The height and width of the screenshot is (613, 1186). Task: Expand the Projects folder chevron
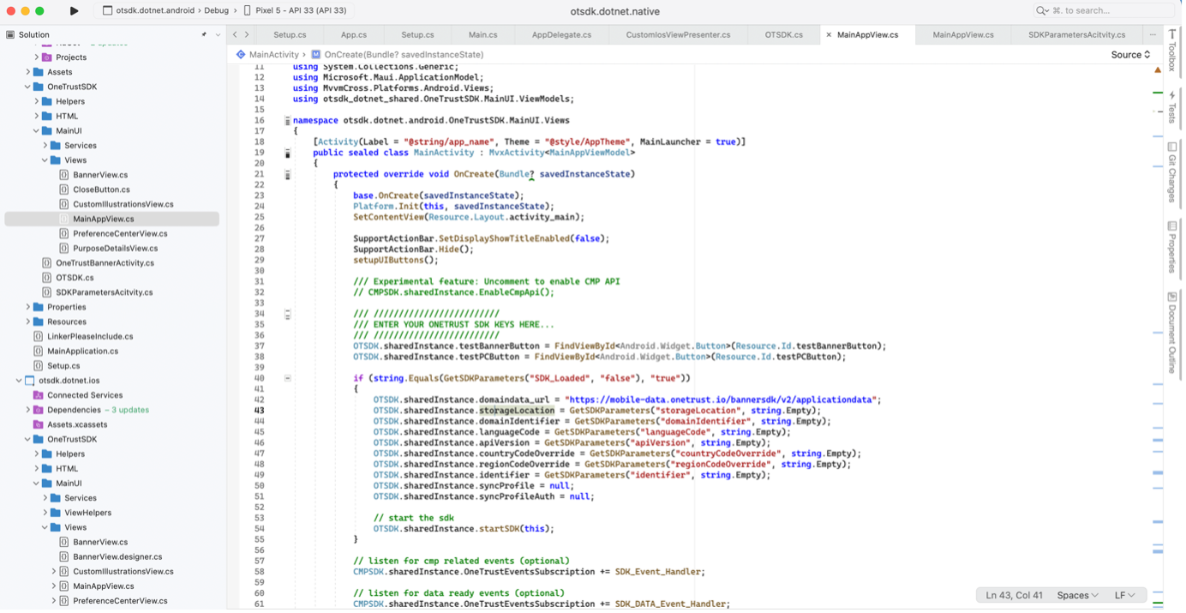37,57
